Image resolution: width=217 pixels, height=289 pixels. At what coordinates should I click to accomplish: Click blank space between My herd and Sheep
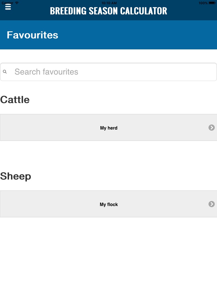point(108,155)
